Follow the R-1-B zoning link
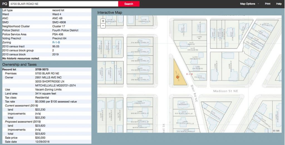The width and height of the screenshot is (285, 145). 56,43
